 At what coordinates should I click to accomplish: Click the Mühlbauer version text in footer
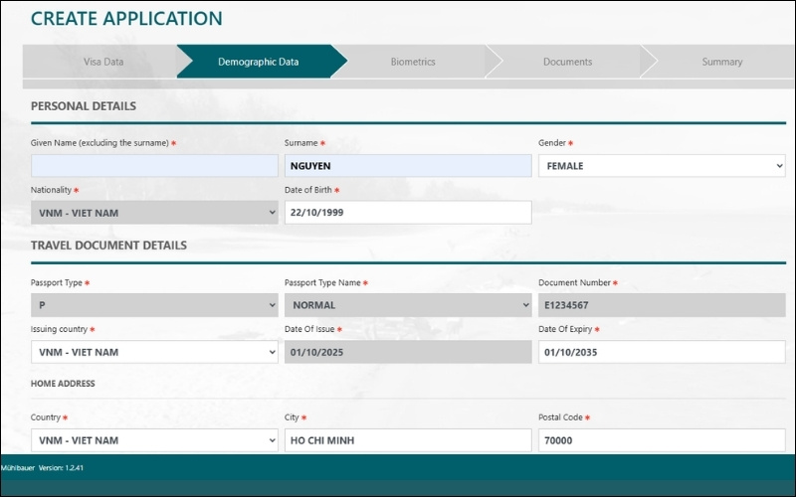[42, 467]
